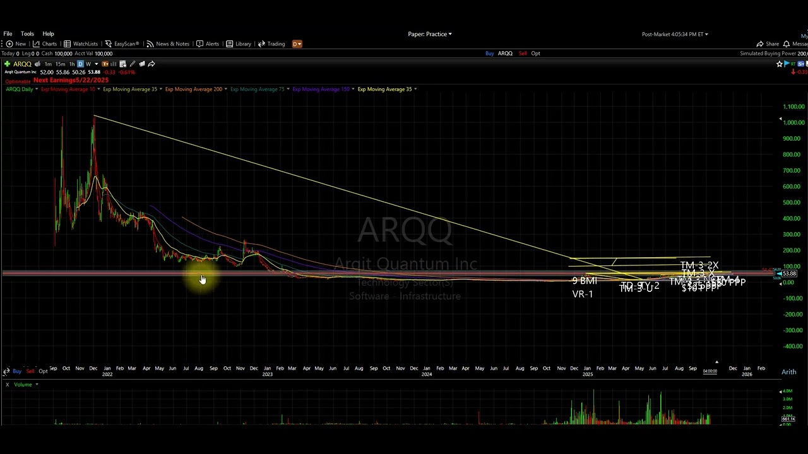808x454 pixels.
Task: Open the WatchLists panel
Action: coord(80,44)
